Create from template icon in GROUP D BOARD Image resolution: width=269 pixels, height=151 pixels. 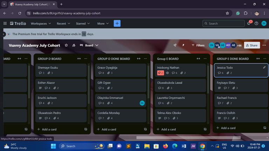click(86, 129)
